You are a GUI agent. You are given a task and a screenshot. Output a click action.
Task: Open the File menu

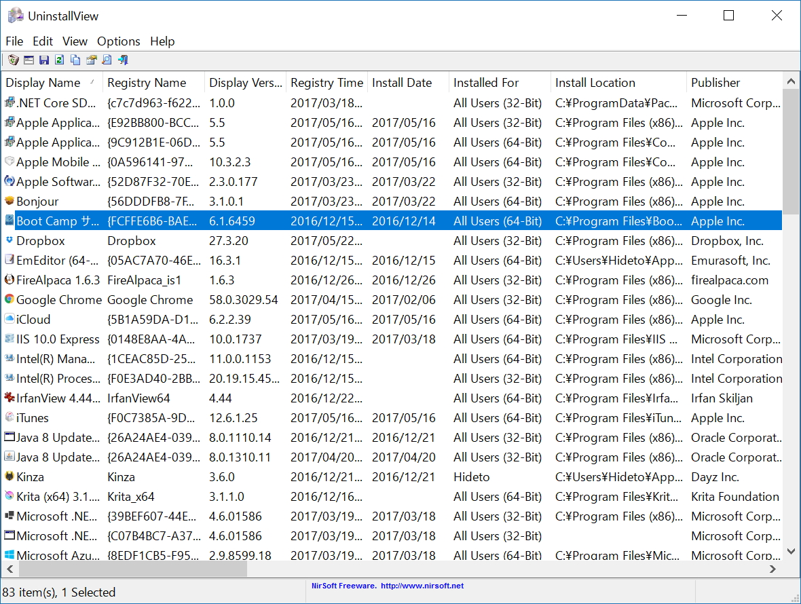coord(14,41)
